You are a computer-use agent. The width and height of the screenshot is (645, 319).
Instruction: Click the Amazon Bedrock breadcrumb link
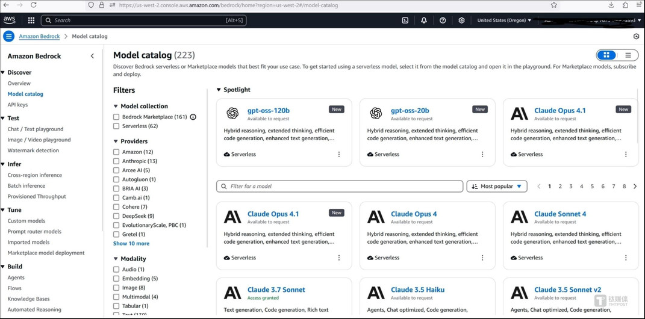point(40,36)
